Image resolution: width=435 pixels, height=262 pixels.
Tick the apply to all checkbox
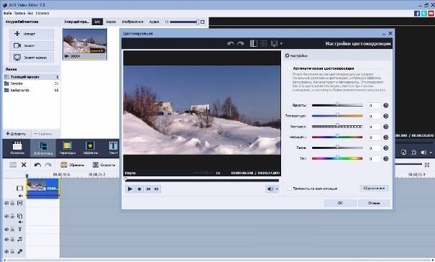pyautogui.click(x=290, y=189)
